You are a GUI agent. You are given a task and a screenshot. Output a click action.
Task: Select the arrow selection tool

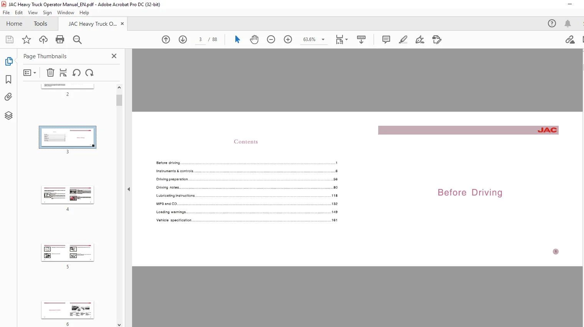tap(237, 39)
